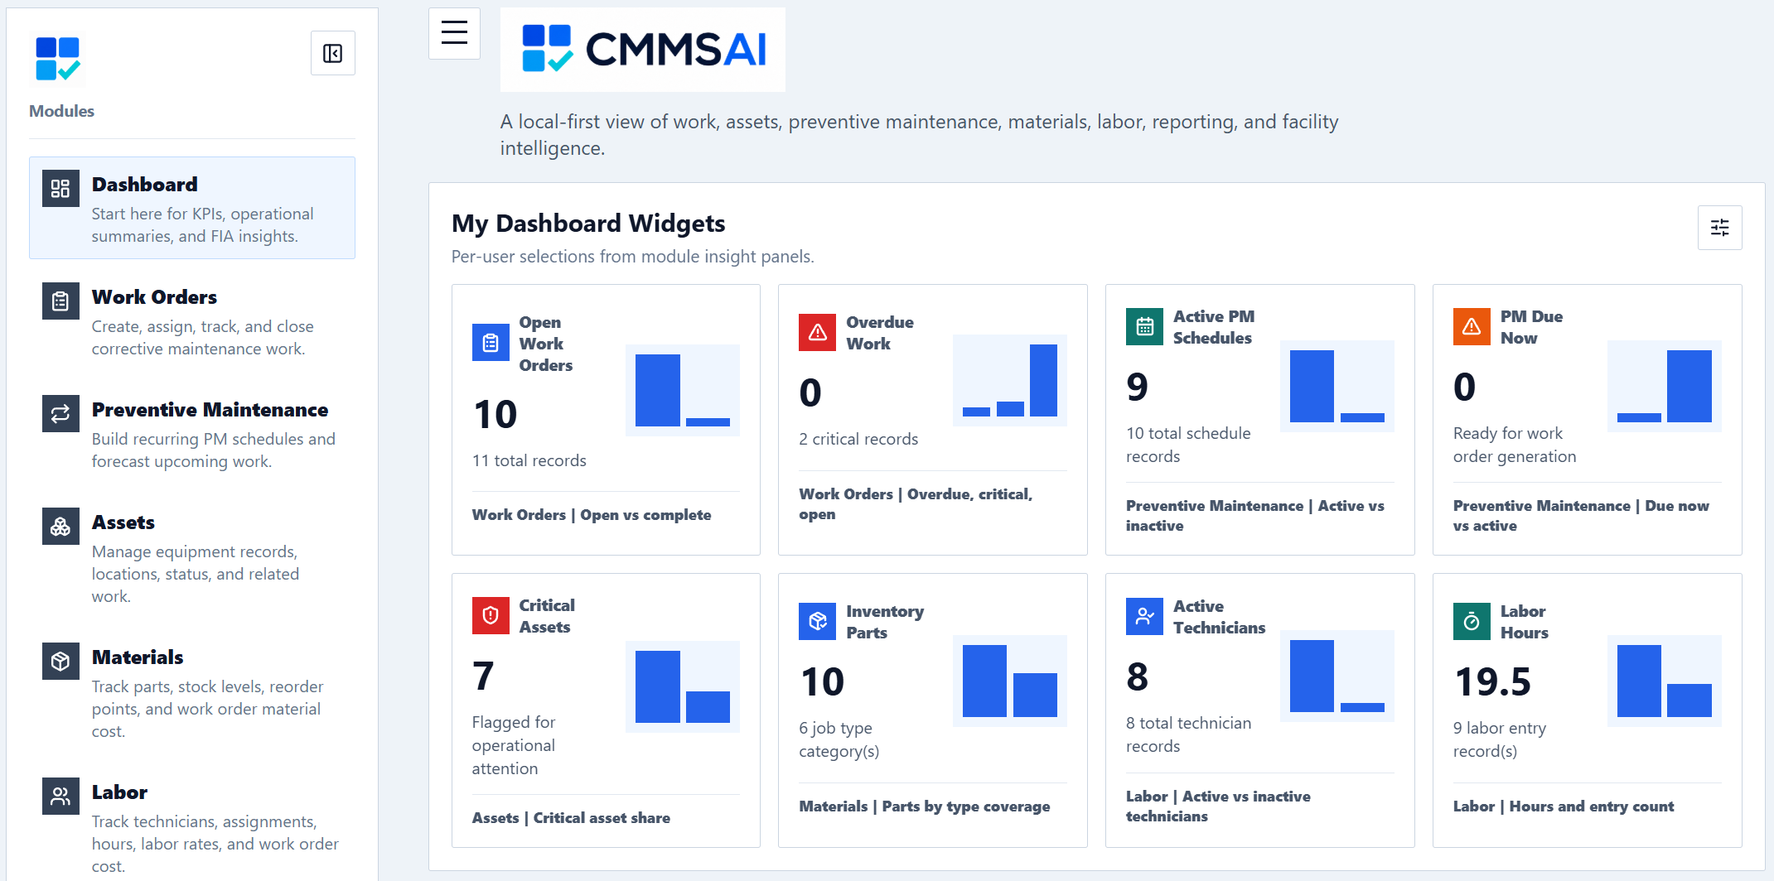Click the Materials package icon in sidebar
Image resolution: width=1774 pixels, height=881 pixels.
[x=60, y=662]
